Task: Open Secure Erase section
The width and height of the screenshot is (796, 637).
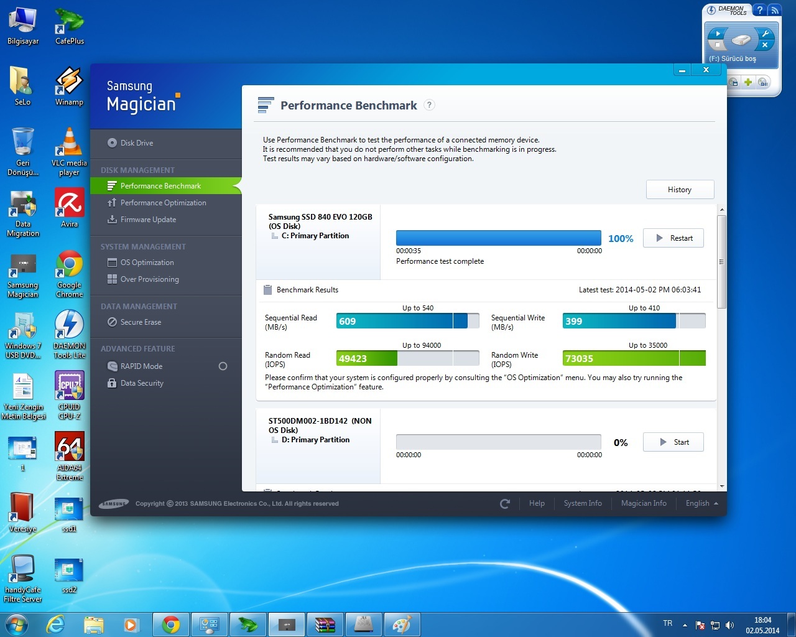Action: tap(134, 322)
